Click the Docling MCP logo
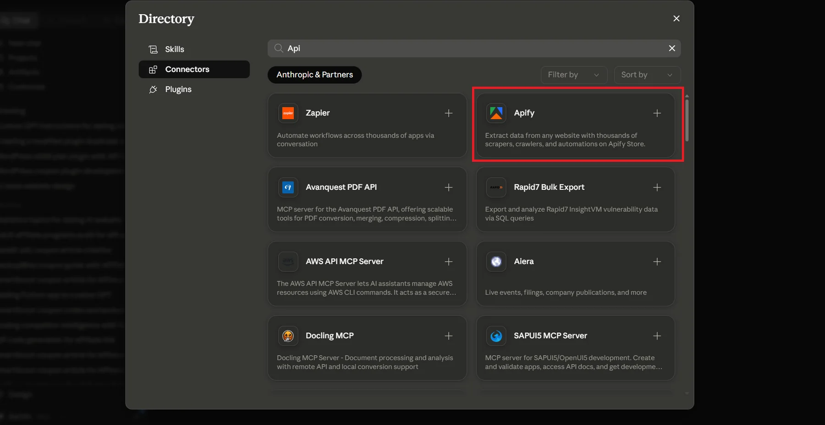This screenshot has height=425, width=825. point(288,336)
